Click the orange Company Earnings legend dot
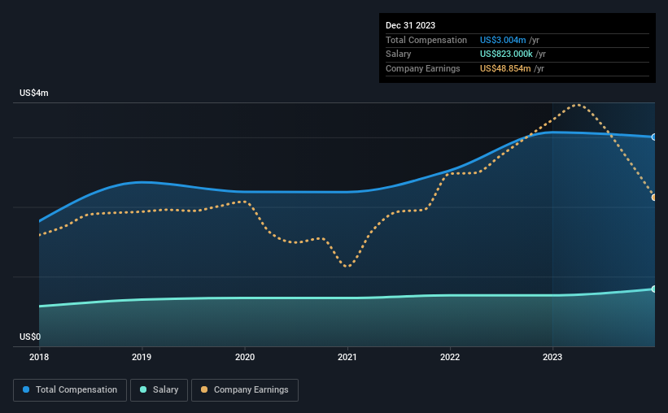 [x=204, y=389]
